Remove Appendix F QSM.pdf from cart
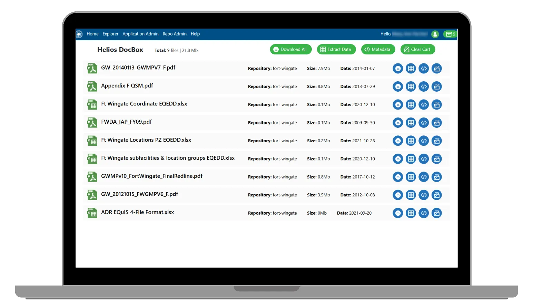This screenshot has height=308, width=533. 437,86
